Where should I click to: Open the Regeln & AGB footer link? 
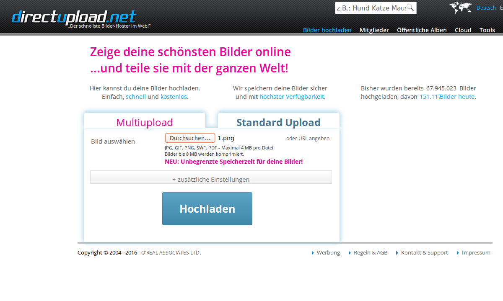tap(370, 253)
